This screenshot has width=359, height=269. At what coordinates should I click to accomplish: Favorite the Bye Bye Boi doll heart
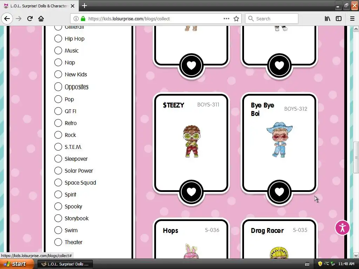pyautogui.click(x=279, y=192)
